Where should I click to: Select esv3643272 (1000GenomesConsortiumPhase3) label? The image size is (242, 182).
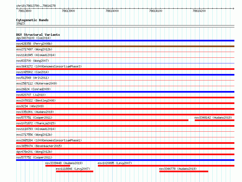(x=49, y=66)
